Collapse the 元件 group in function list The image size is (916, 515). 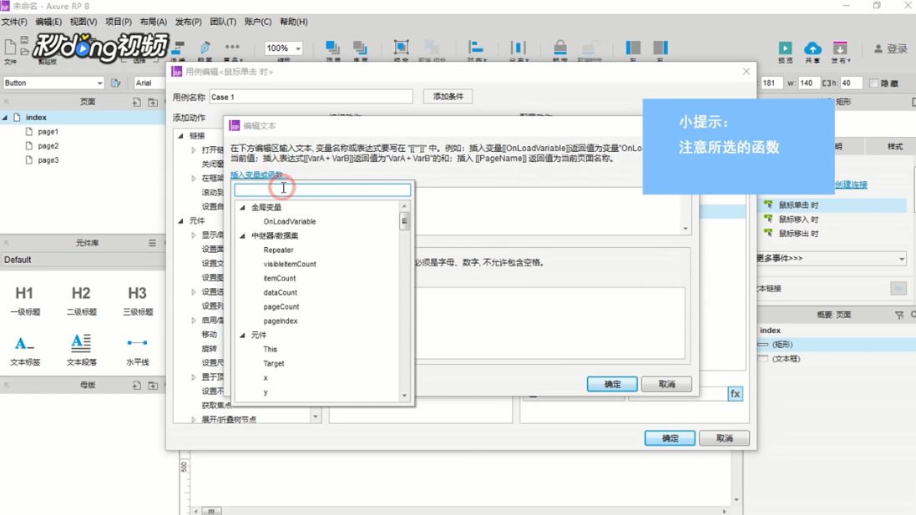tap(242, 336)
